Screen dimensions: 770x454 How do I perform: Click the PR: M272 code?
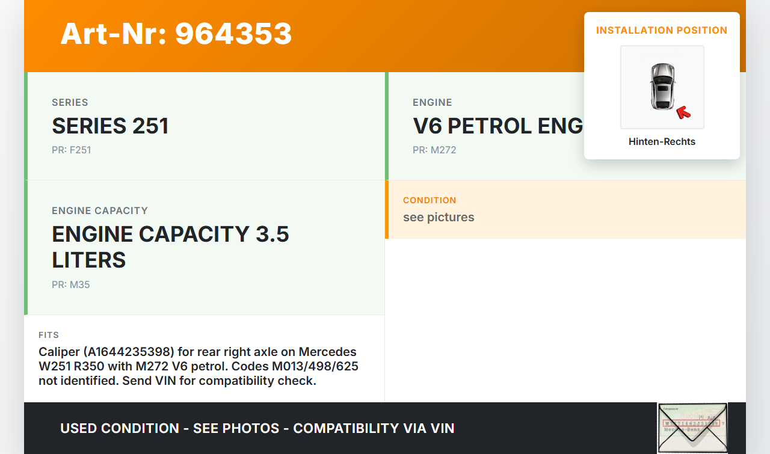pyautogui.click(x=434, y=150)
